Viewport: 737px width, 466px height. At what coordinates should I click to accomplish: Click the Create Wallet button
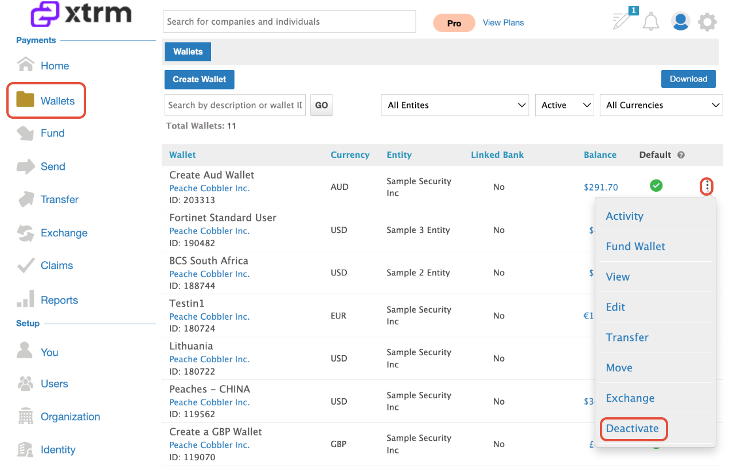tap(200, 79)
